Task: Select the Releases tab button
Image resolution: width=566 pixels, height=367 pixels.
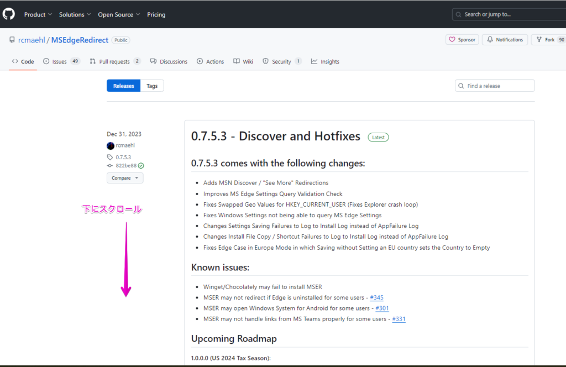Action: click(123, 86)
